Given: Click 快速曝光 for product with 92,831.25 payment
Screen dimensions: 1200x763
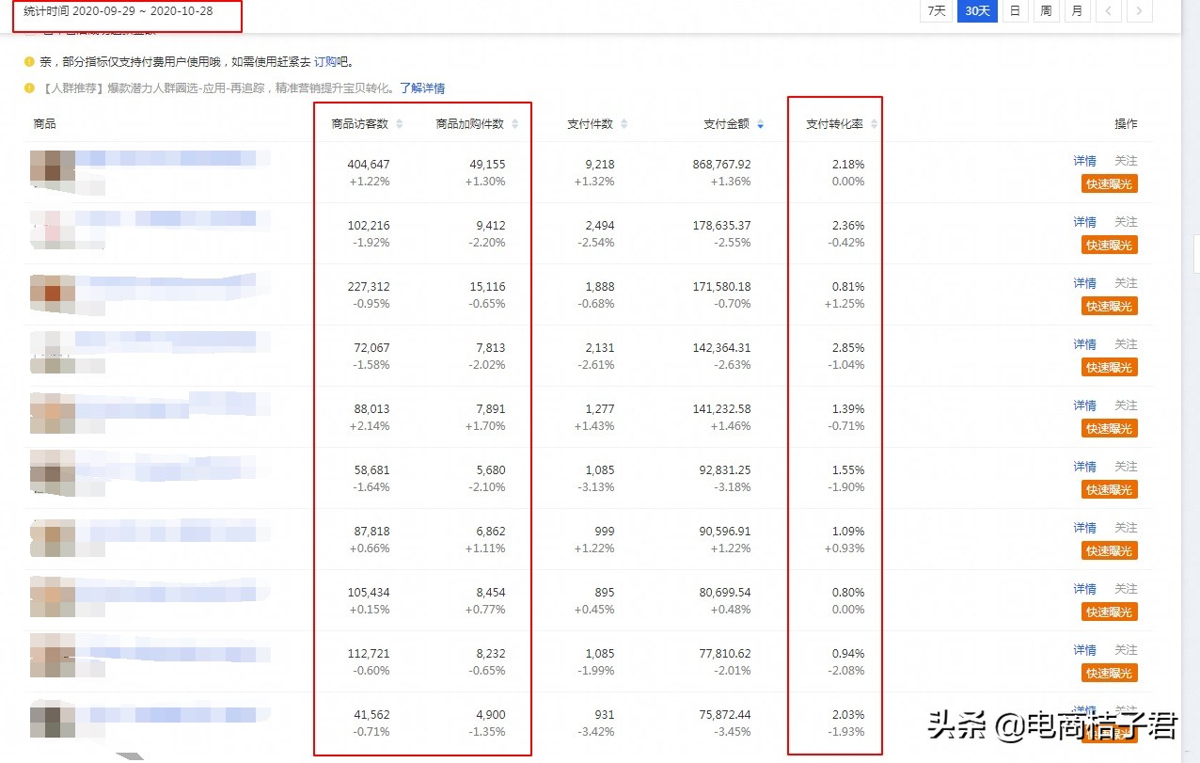Looking at the screenshot, I should pos(1109,490).
